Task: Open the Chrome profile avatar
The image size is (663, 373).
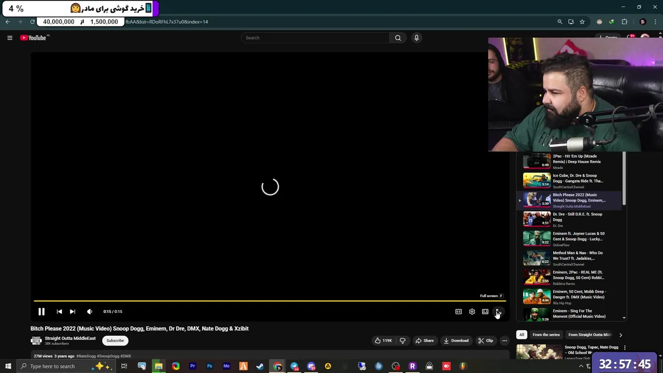Action: click(643, 22)
